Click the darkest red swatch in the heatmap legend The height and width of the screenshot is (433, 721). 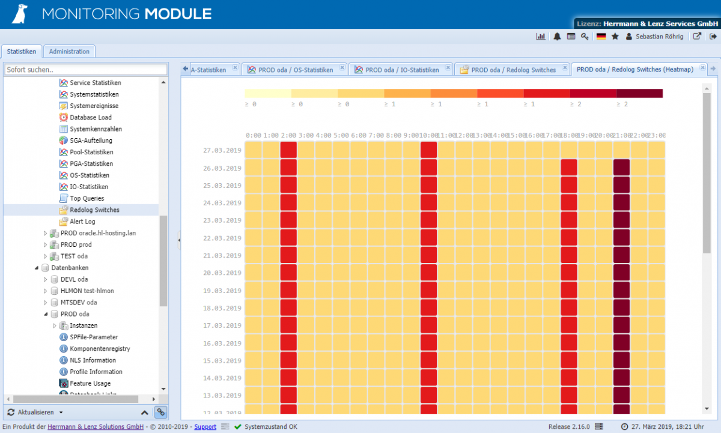pos(640,93)
